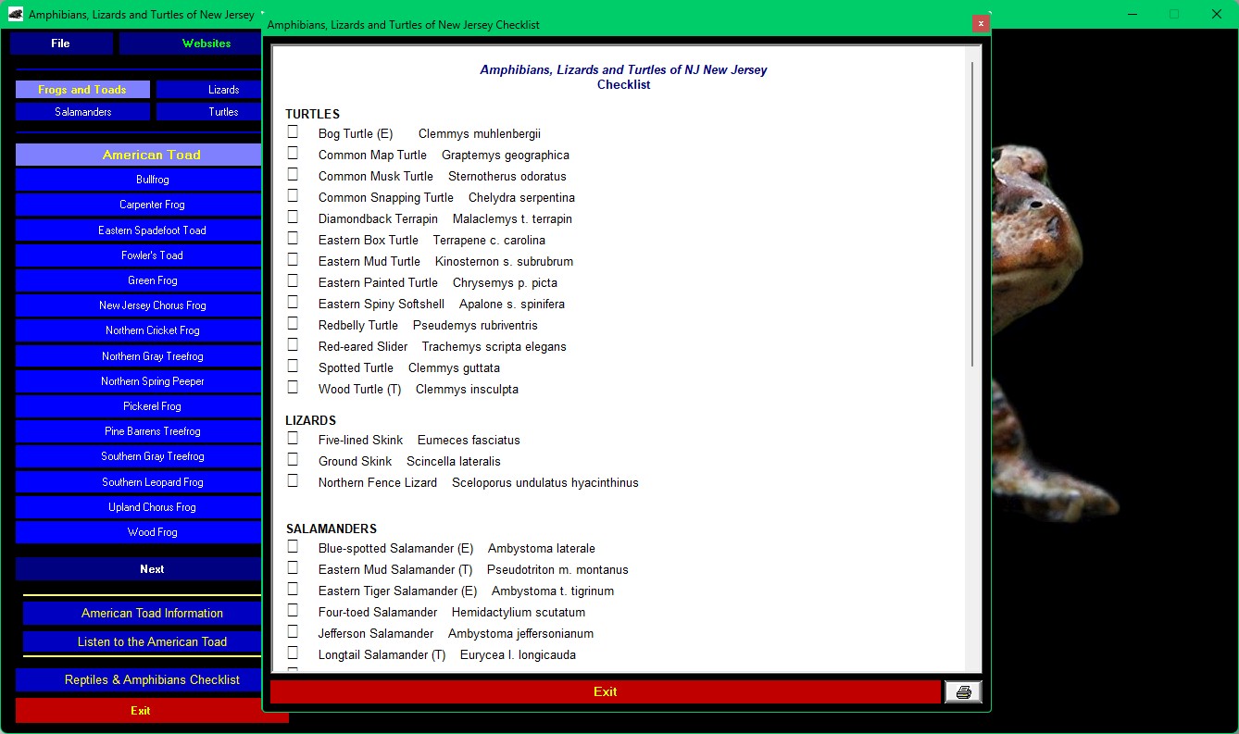
Task: Click the app icon in title bar
Action: 16,14
